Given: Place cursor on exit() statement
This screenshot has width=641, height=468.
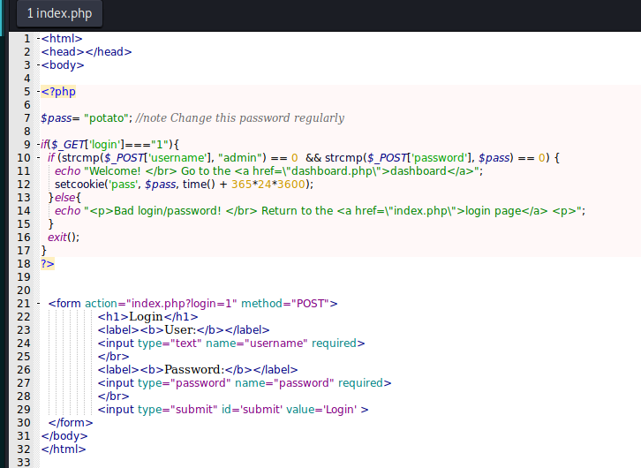Looking at the screenshot, I should (x=64, y=238).
